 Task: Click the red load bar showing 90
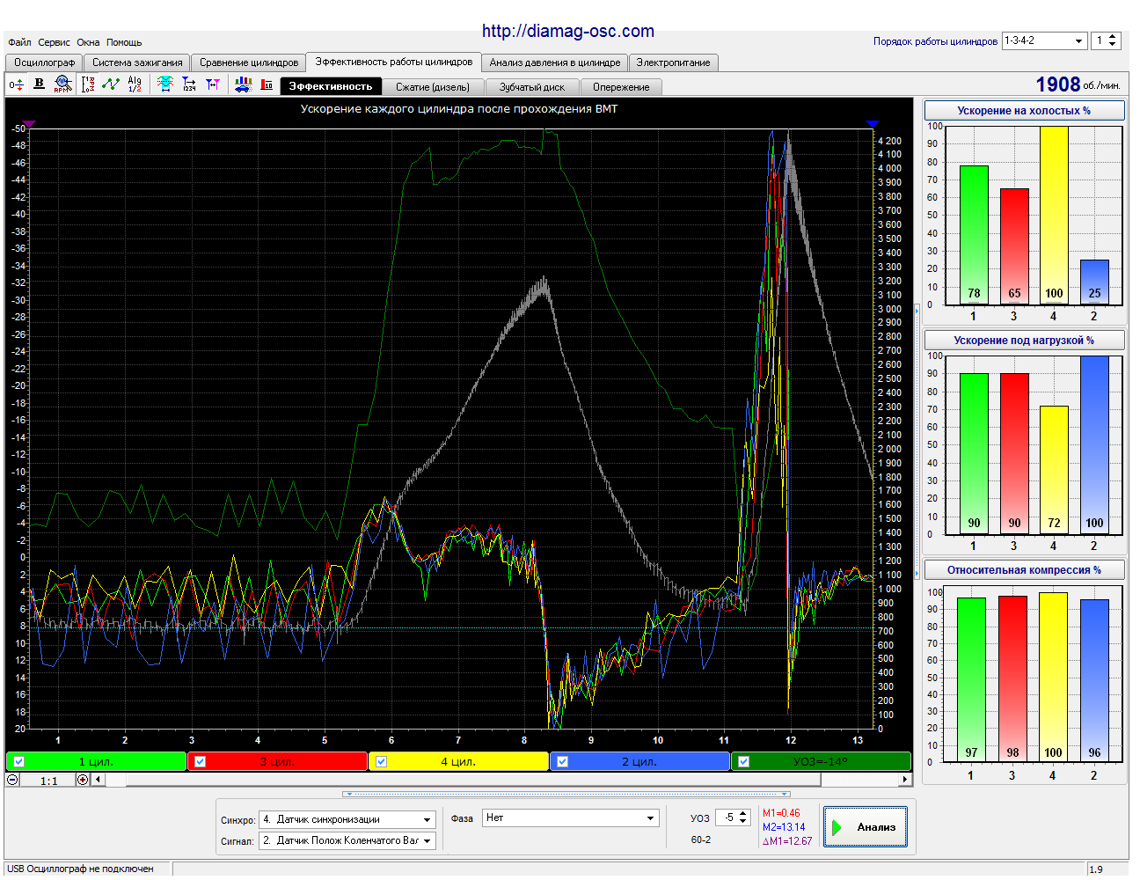point(1014,453)
